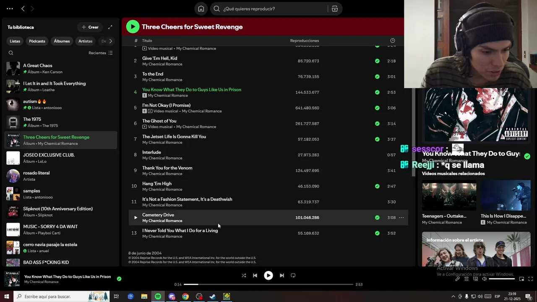Click the clock duration column header

392,41
